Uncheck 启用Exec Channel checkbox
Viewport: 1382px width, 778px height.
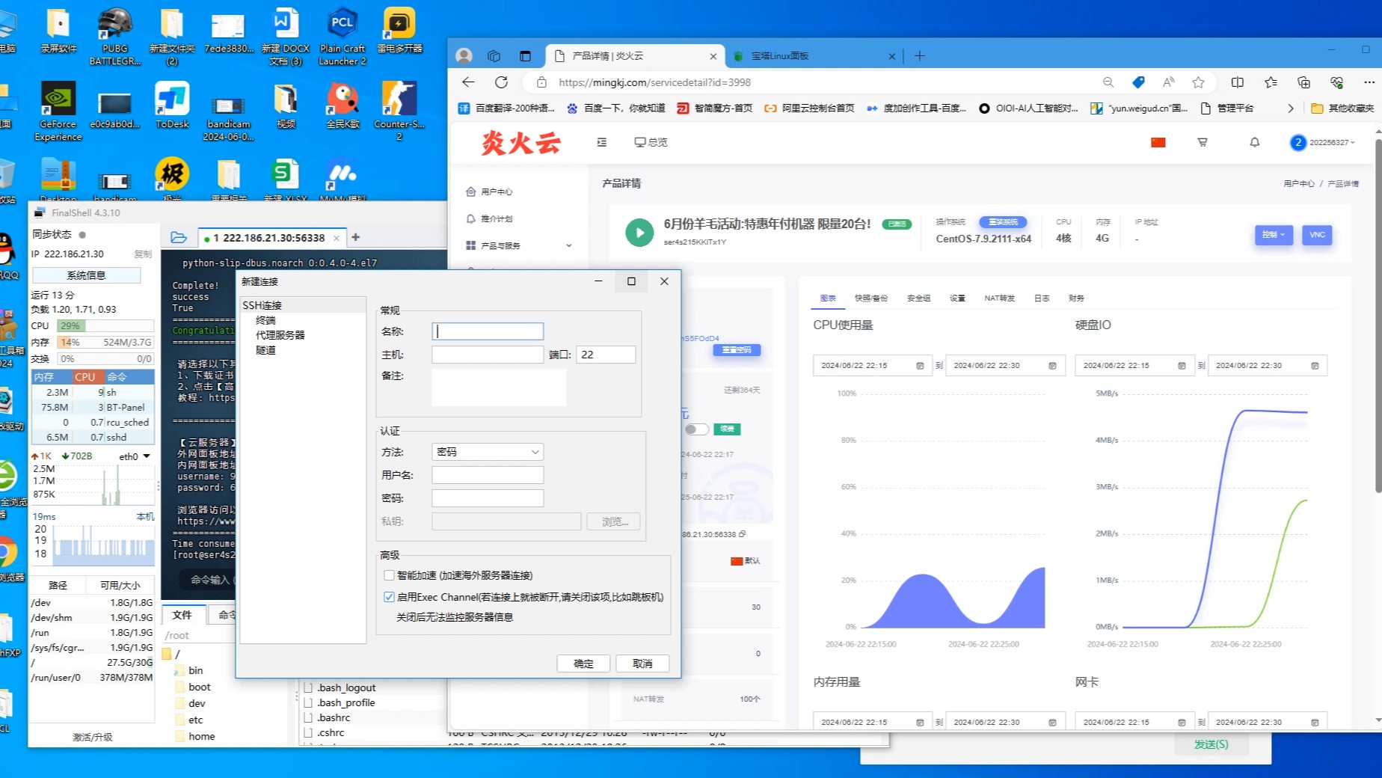click(389, 597)
